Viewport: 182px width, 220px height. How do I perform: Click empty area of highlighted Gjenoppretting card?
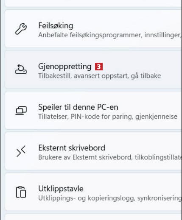tap(141, 67)
